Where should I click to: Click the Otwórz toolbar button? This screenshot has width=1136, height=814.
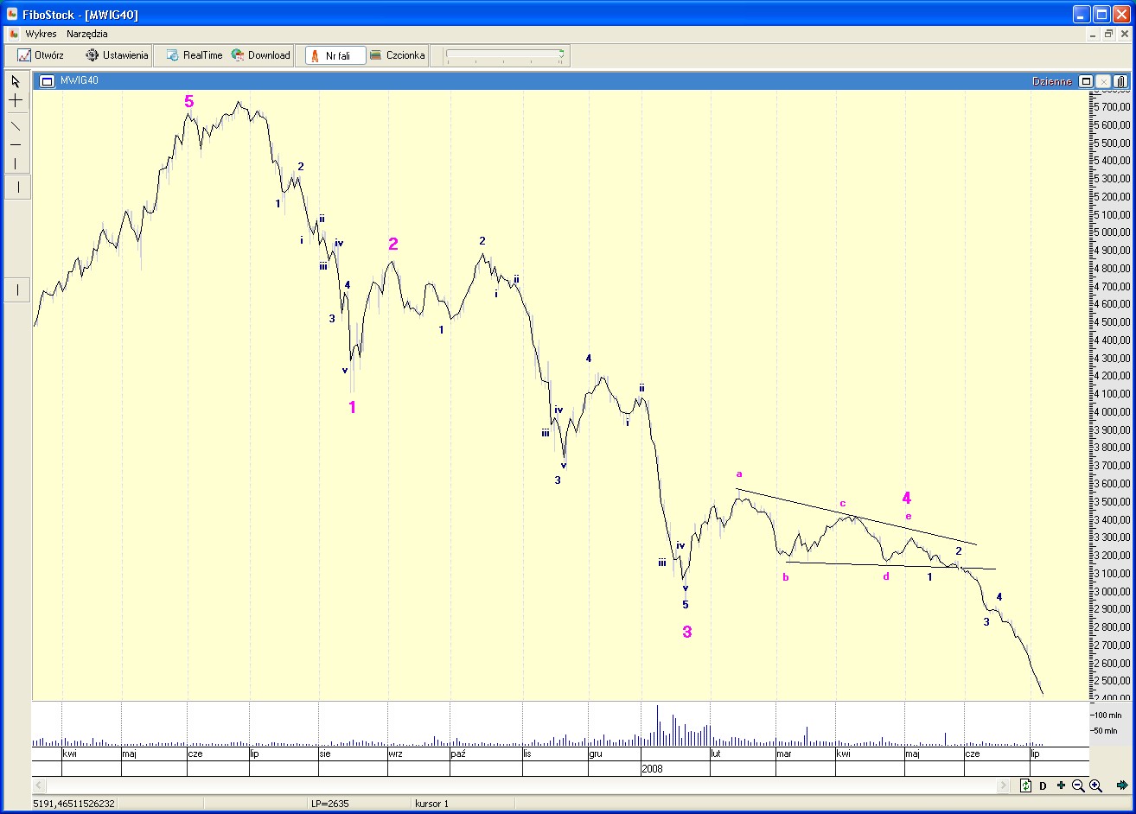click(x=41, y=55)
